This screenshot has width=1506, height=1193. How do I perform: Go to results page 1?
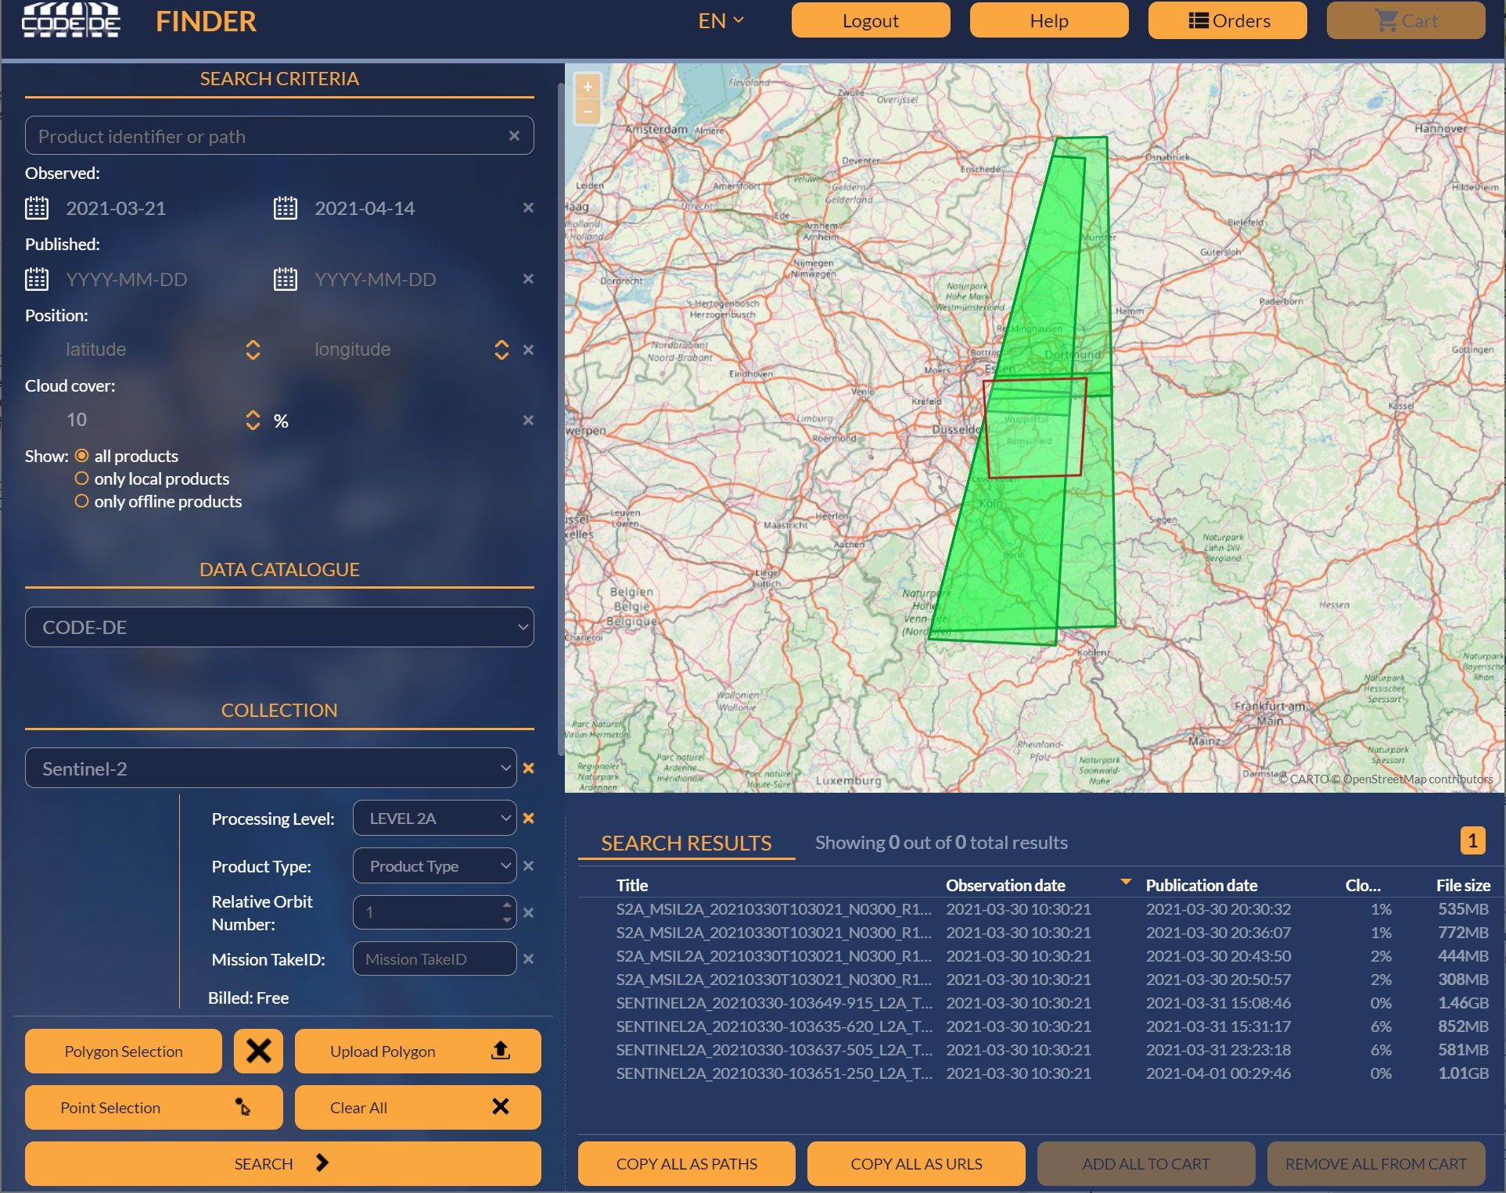(x=1472, y=841)
